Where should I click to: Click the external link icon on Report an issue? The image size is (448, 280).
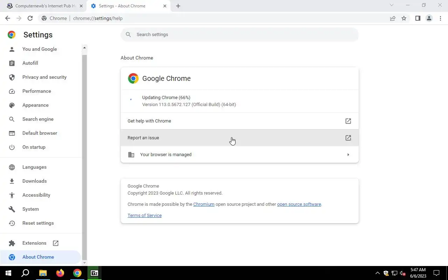348,138
